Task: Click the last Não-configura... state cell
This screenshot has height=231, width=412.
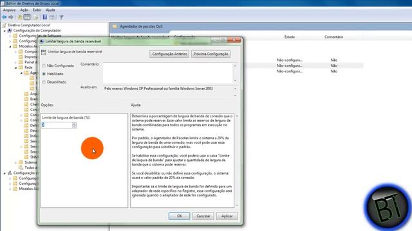Action: (290, 71)
